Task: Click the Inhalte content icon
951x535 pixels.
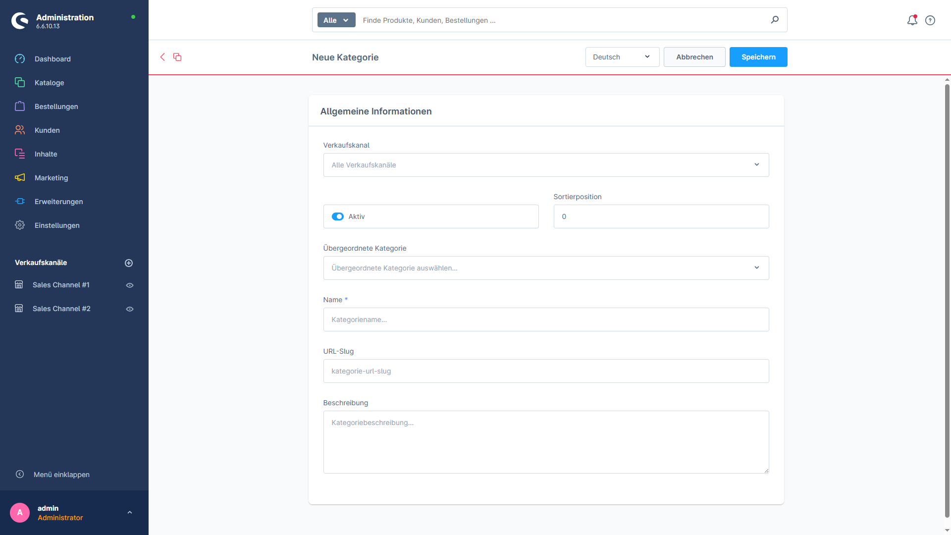Action: coord(20,154)
